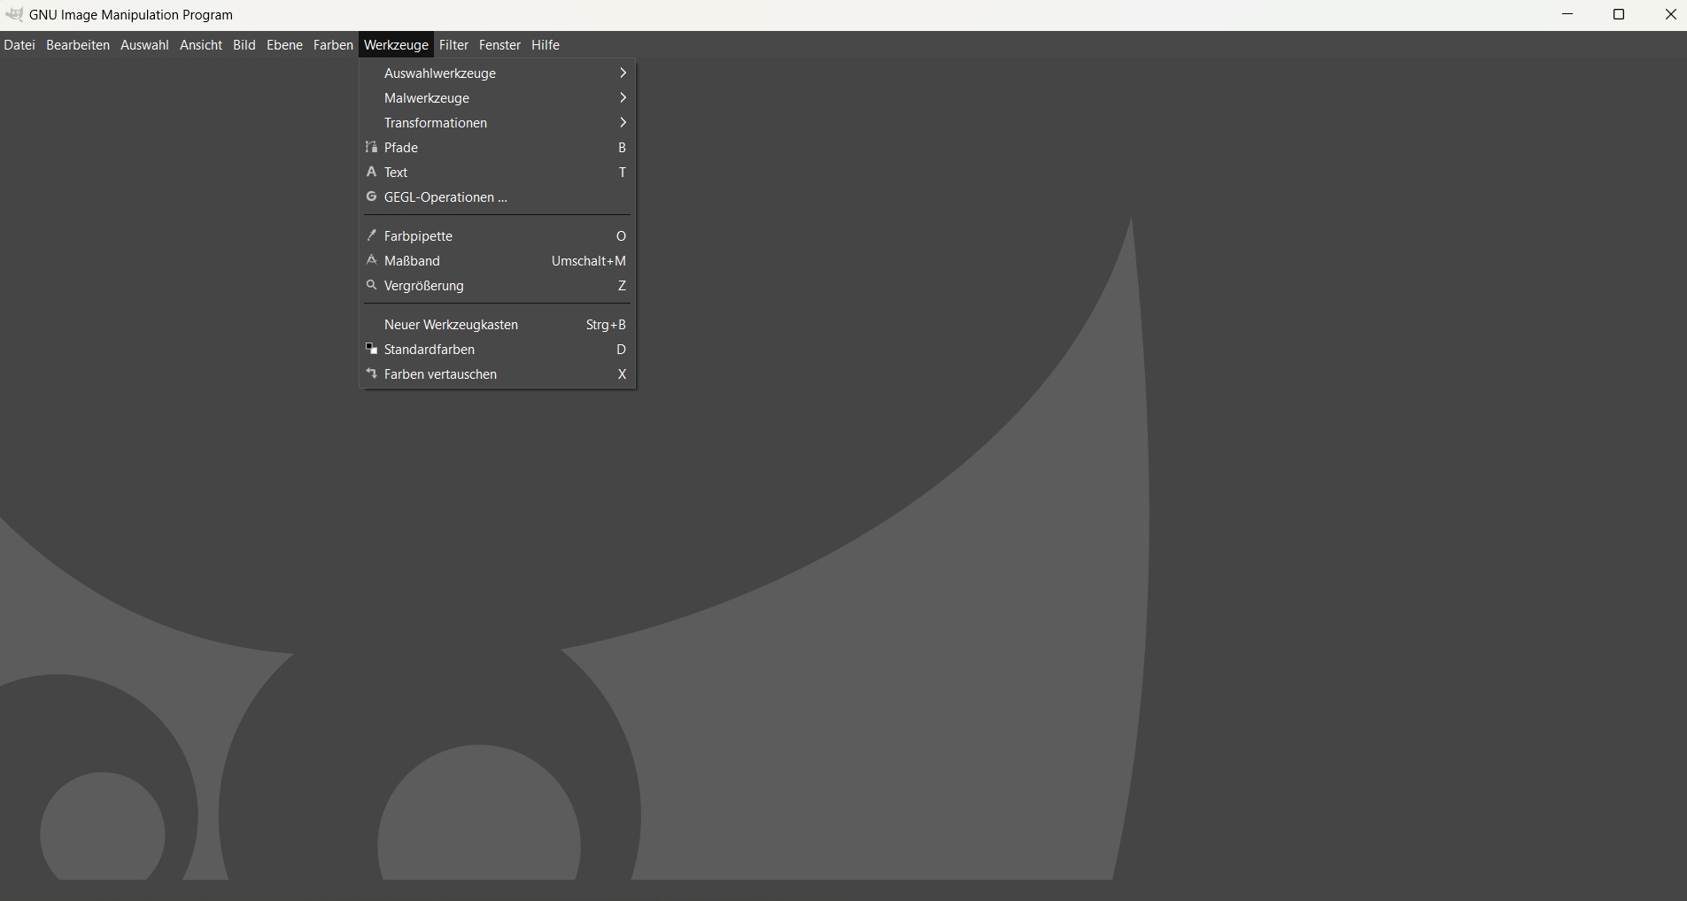Open the Datei menu
1687x901 pixels.
[19, 45]
